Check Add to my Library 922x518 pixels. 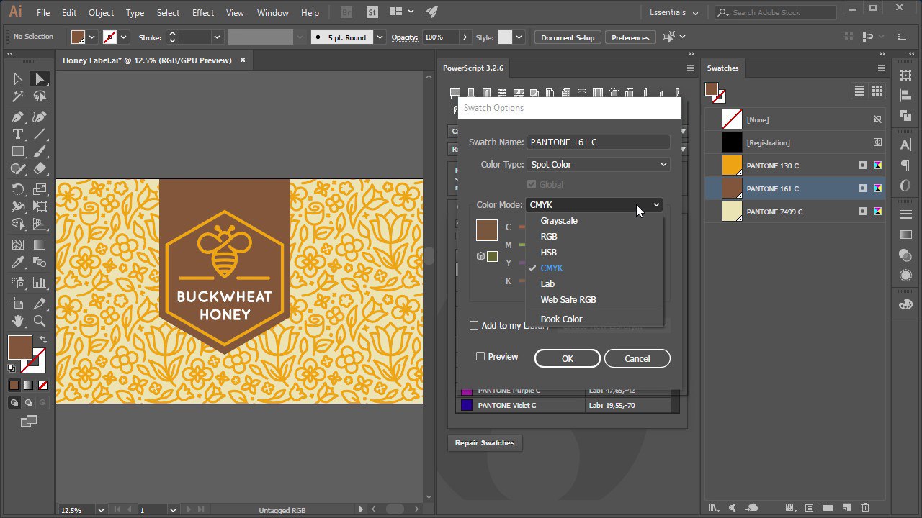click(474, 326)
